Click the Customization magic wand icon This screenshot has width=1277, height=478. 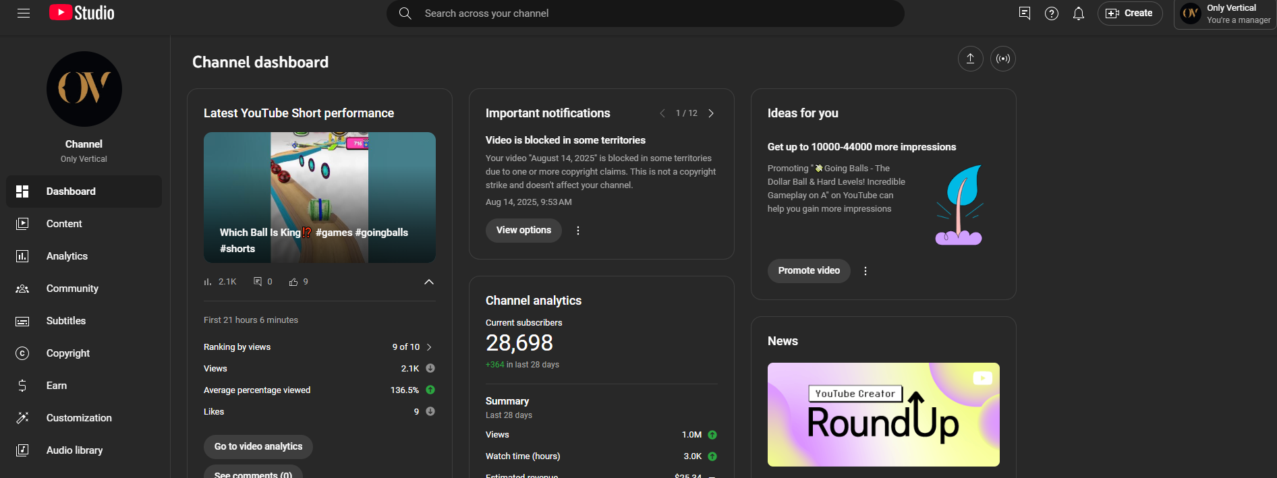coord(22,418)
